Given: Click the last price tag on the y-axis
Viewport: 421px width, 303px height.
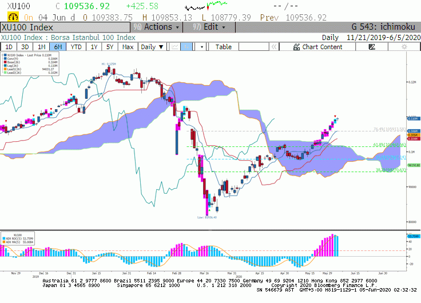Looking at the screenshot, I should (414, 118).
